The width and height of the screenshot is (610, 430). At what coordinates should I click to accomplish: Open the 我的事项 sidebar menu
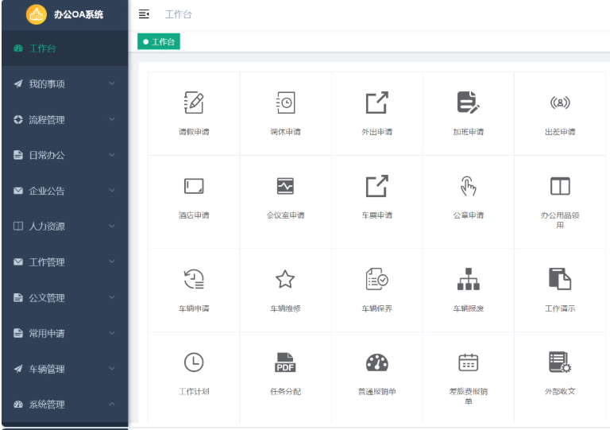[64, 83]
